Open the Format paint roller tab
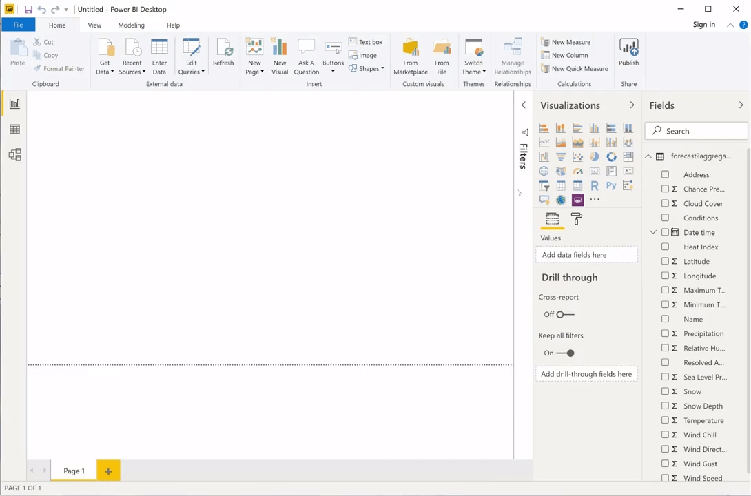751x496 pixels. pos(577,219)
